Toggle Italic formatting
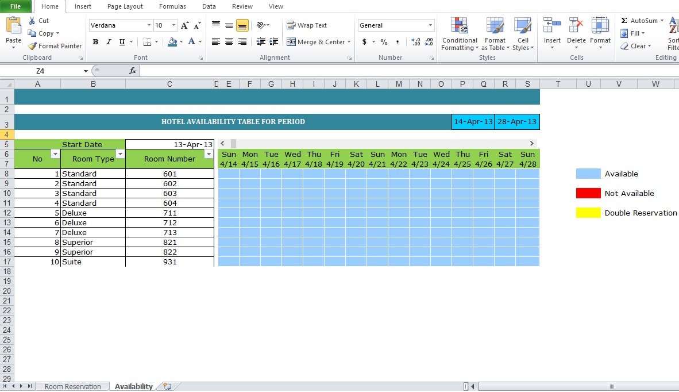 coord(109,42)
